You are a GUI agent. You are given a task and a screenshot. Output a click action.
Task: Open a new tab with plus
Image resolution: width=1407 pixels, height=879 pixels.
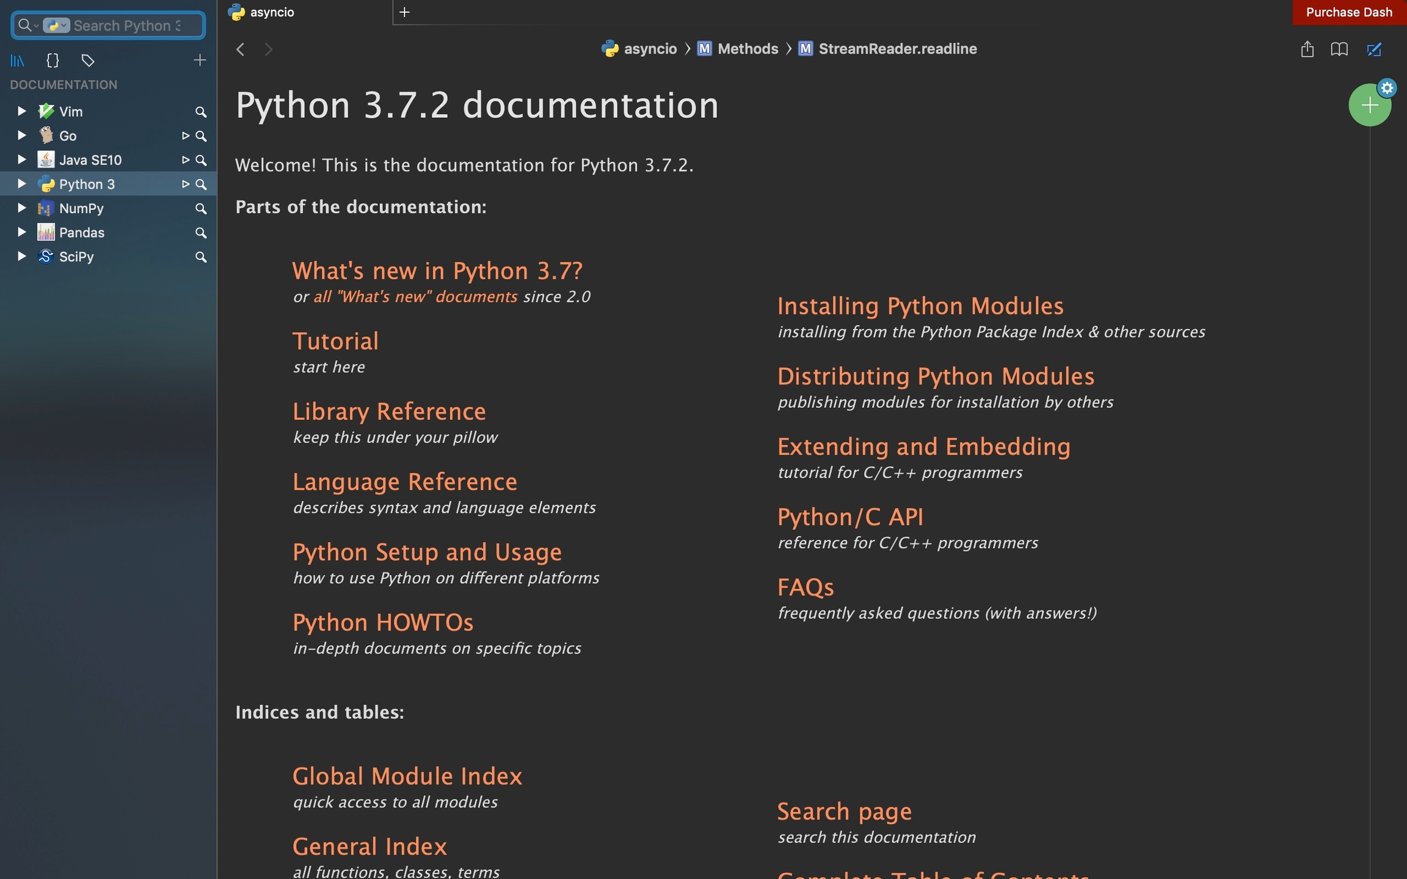coord(404,12)
